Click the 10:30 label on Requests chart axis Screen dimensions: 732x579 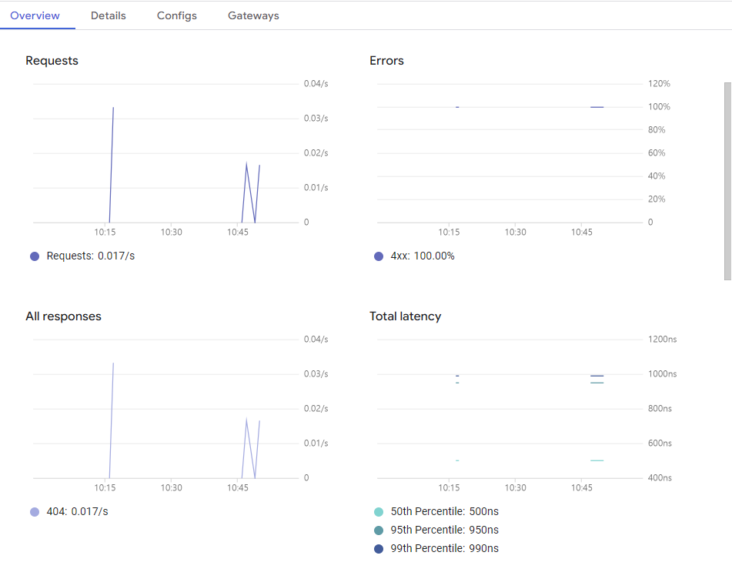pos(172,232)
